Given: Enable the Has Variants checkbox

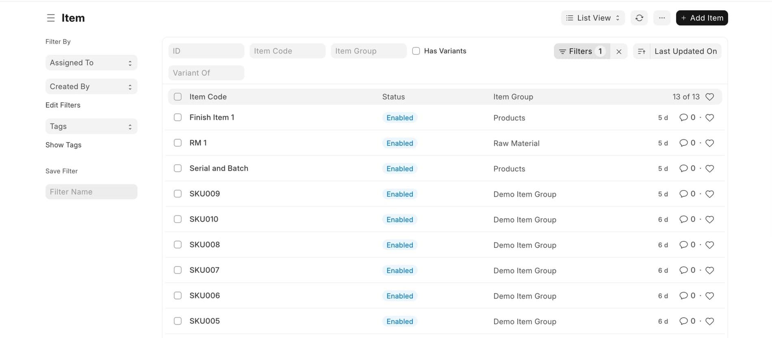Looking at the screenshot, I should click(x=416, y=51).
